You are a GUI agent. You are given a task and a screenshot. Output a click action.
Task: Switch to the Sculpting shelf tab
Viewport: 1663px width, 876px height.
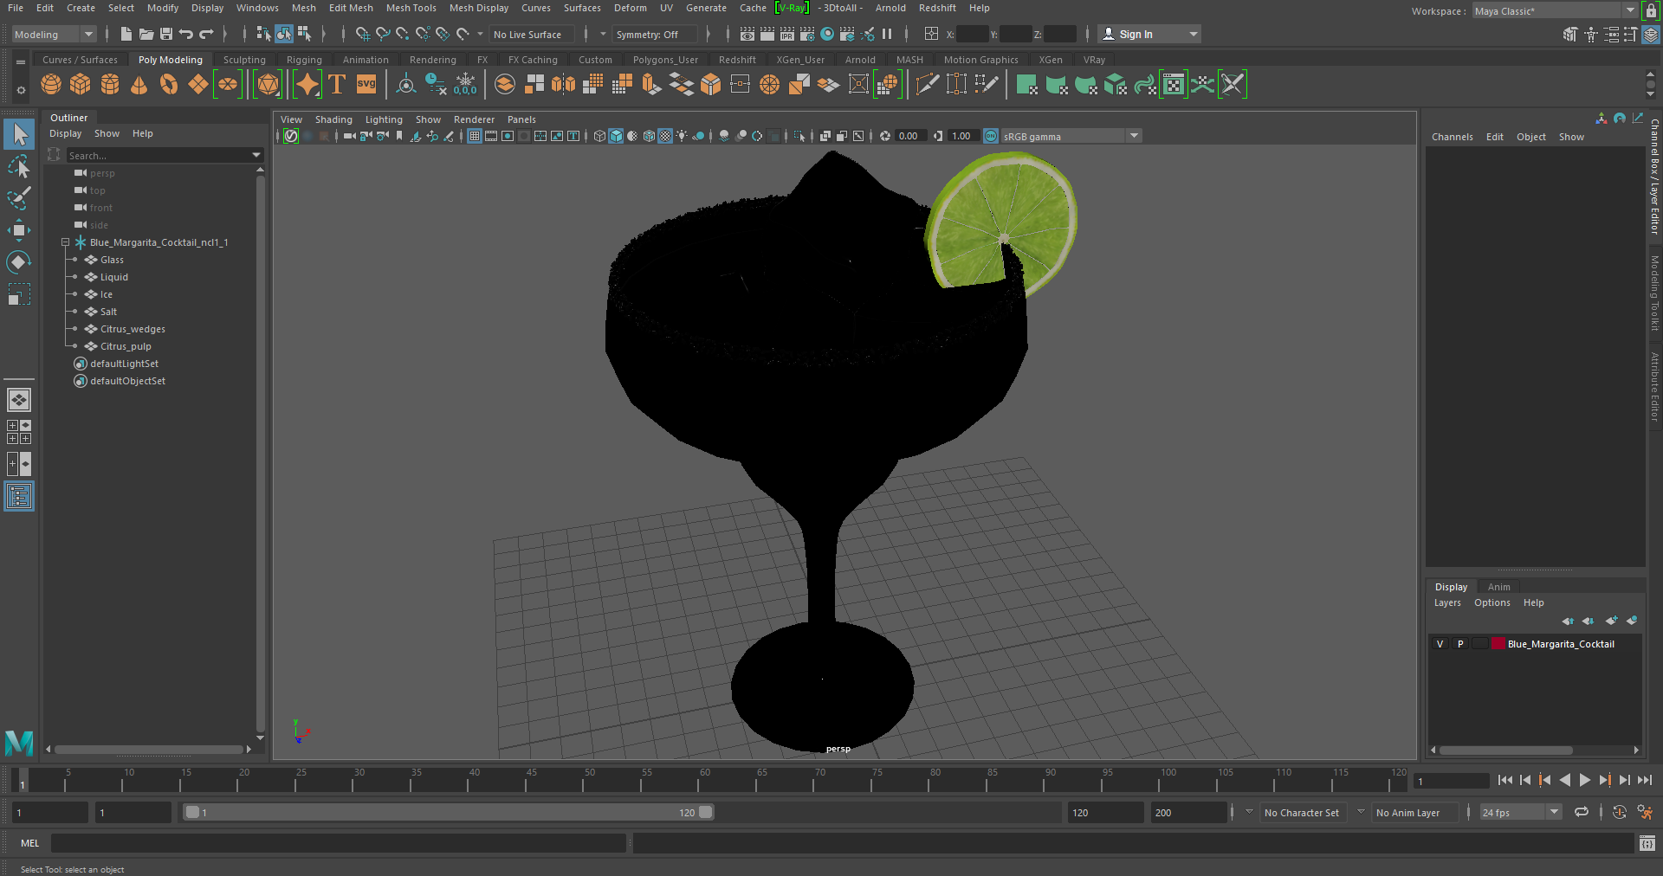click(x=244, y=60)
